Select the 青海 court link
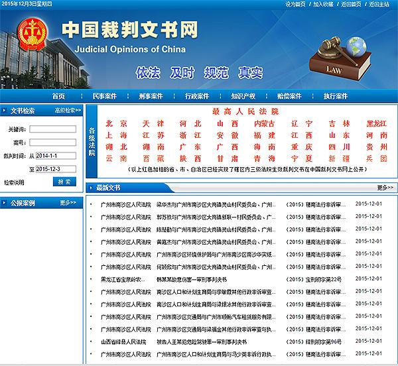The height and width of the screenshot is (366, 398). click(x=265, y=158)
